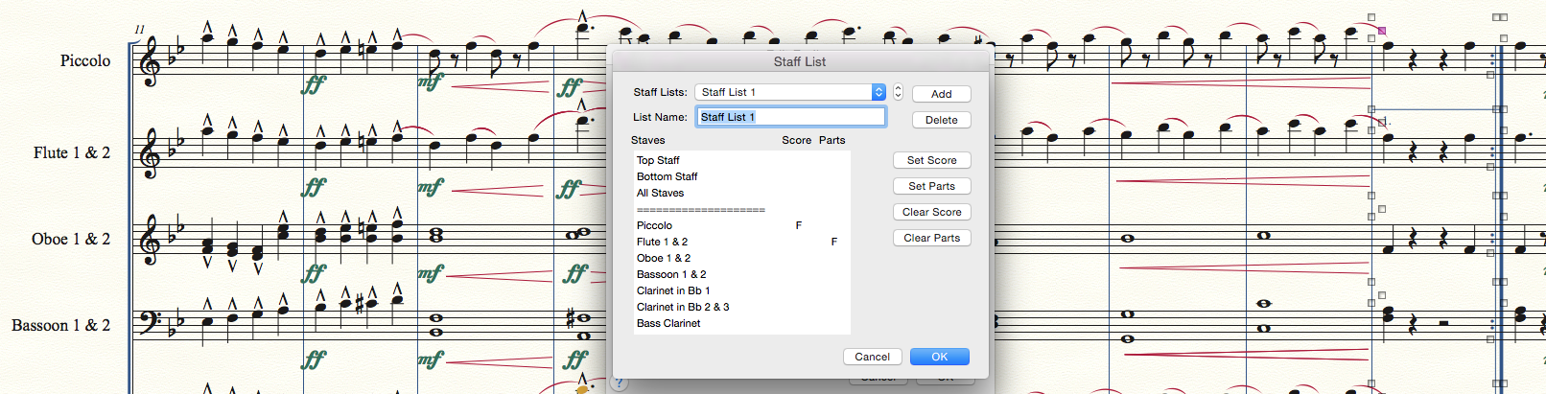Confirm the dialog with OK
1546x394 pixels.
coord(939,357)
